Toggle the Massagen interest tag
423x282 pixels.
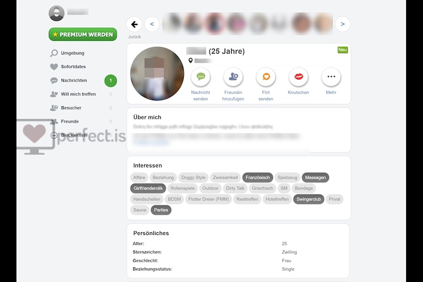click(x=315, y=178)
